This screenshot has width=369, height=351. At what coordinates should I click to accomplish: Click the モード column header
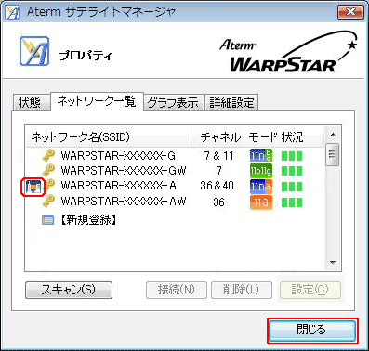coord(263,136)
